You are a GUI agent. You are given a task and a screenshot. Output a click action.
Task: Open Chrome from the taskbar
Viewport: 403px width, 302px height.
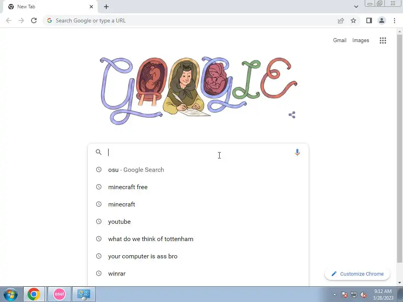pyautogui.click(x=34, y=294)
